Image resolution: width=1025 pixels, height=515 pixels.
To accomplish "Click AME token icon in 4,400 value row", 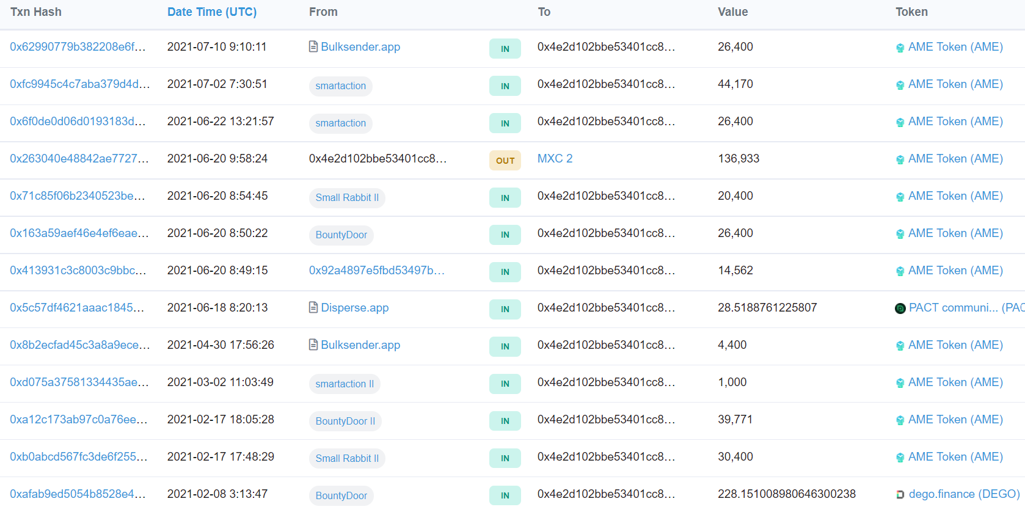I will (900, 346).
